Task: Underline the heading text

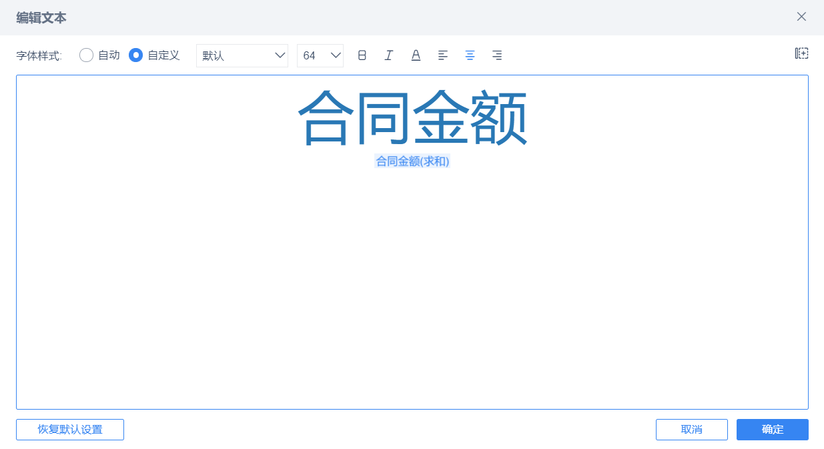Action: point(416,55)
